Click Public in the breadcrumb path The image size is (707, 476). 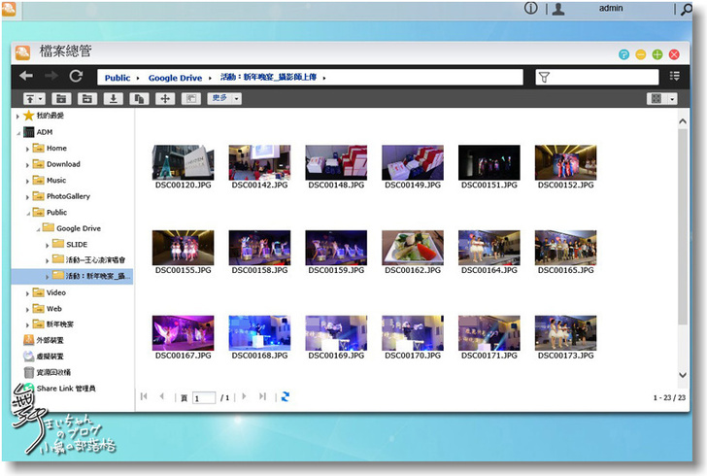click(118, 78)
